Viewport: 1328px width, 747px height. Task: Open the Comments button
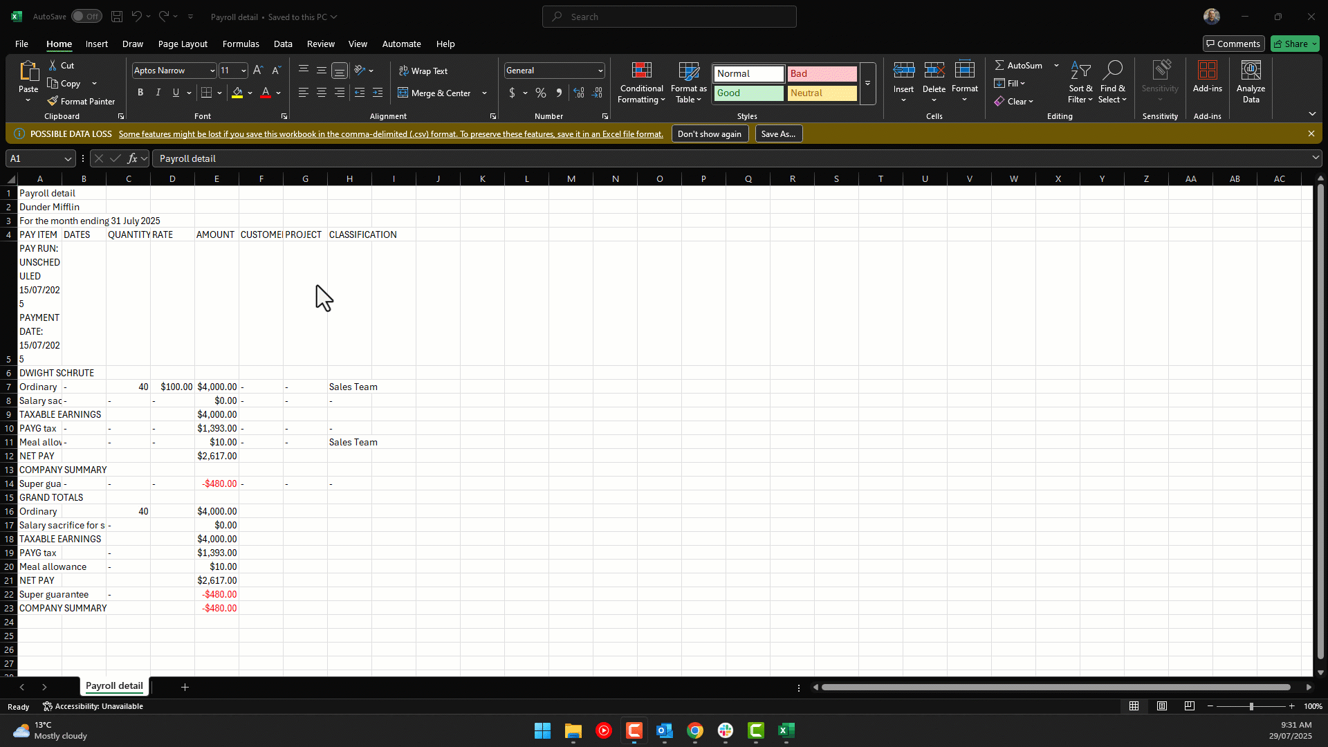pyautogui.click(x=1233, y=44)
